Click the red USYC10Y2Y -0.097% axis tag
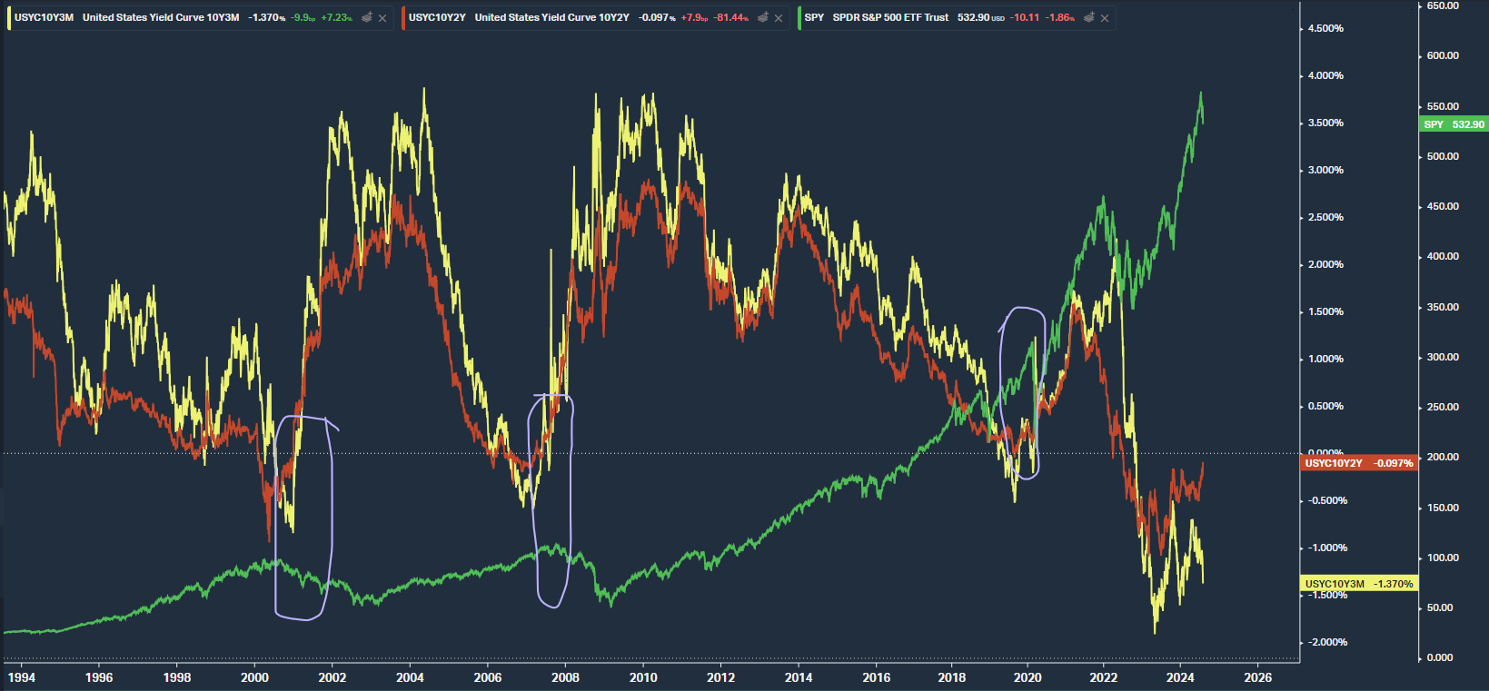The image size is (1489, 691). [x=1358, y=463]
